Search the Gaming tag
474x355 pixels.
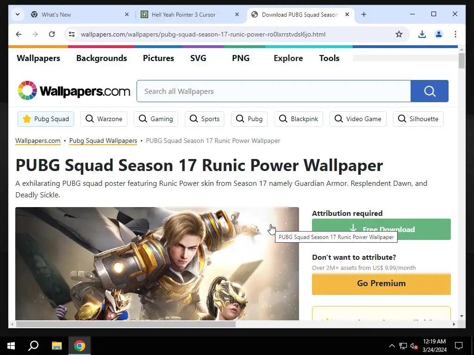click(x=156, y=119)
